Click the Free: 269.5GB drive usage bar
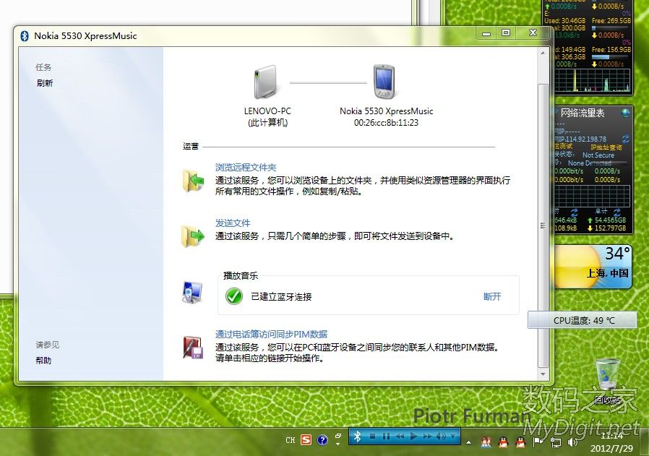Screen dimensions: 649x456 coord(611,28)
